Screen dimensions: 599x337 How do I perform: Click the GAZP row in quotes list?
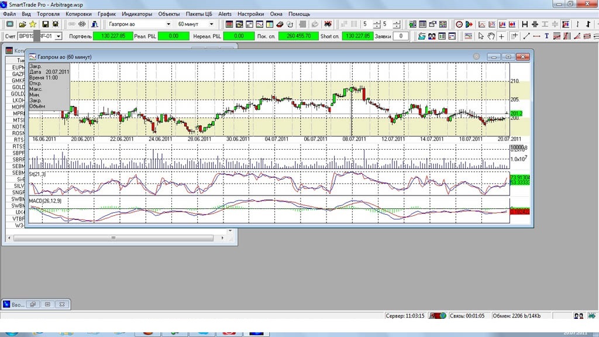[18, 74]
